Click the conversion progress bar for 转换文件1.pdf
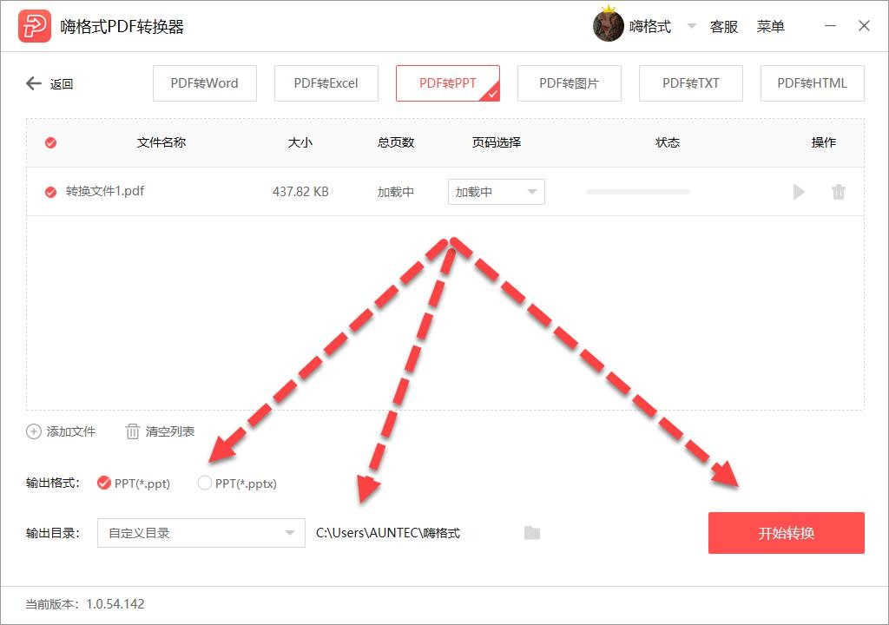 [x=638, y=192]
